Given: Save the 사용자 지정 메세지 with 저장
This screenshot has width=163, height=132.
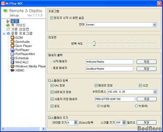Looking at the screenshot, I should click(x=147, y=99).
